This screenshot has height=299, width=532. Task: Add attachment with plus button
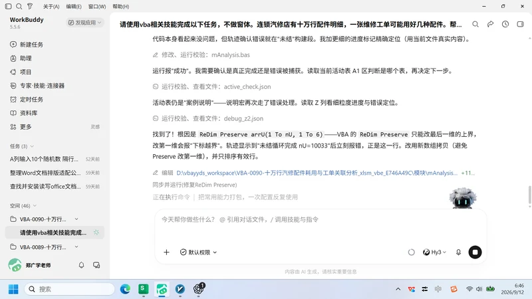[x=167, y=252]
